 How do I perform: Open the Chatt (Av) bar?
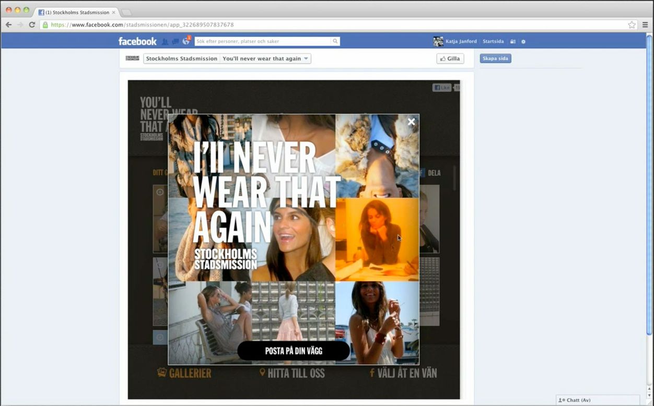coord(598,400)
